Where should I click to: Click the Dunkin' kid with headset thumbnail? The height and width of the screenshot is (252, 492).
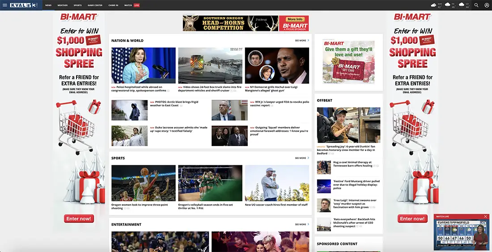tap(348, 125)
